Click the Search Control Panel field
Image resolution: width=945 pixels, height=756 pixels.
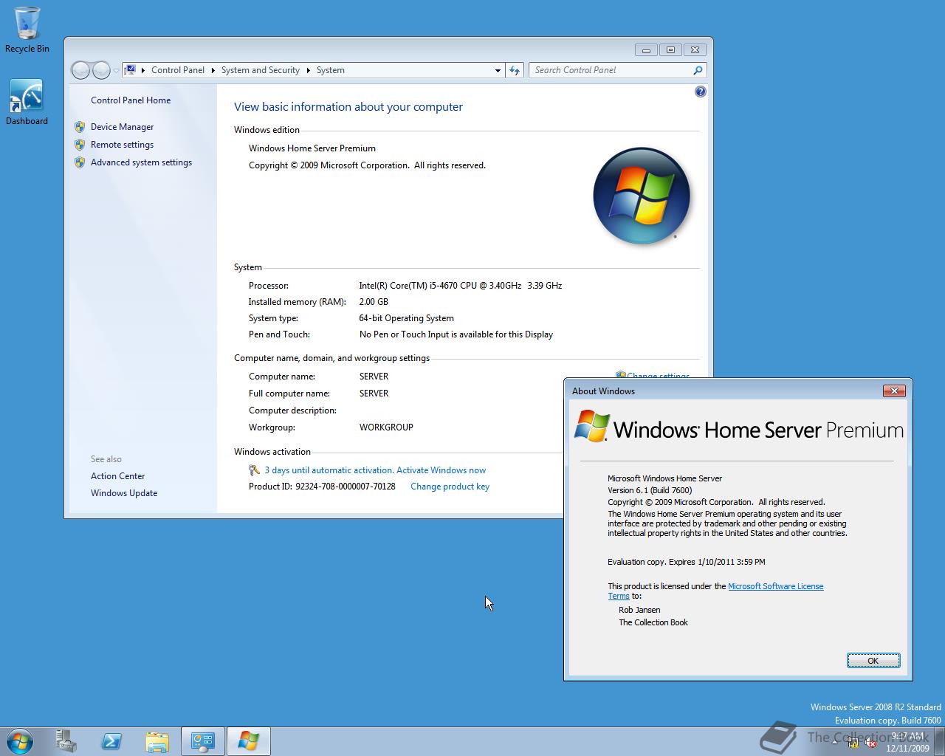point(611,70)
